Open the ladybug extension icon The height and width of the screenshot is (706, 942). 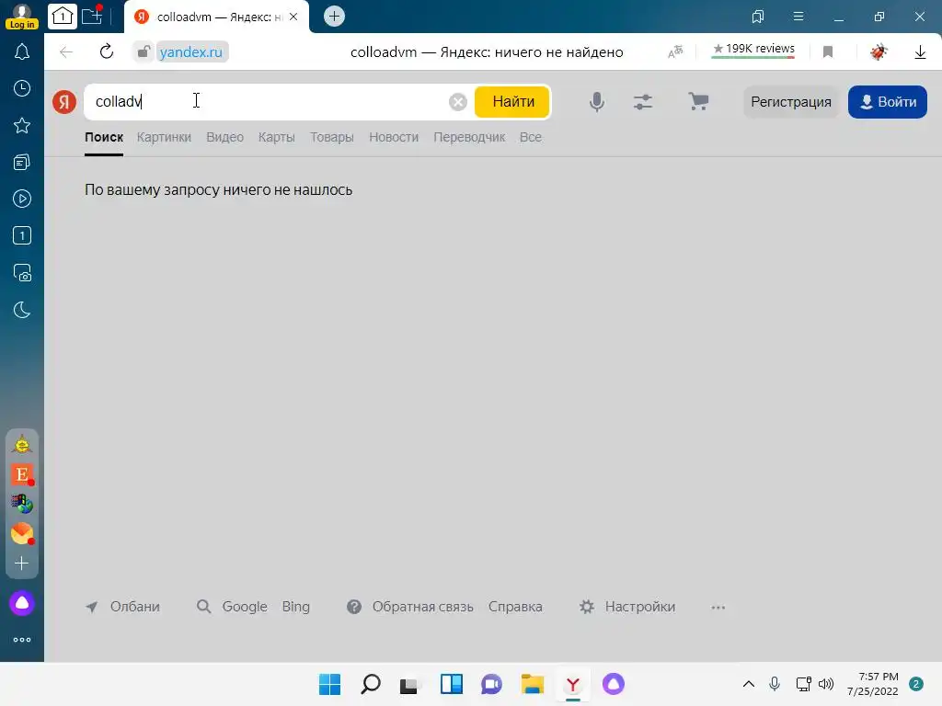click(x=879, y=51)
